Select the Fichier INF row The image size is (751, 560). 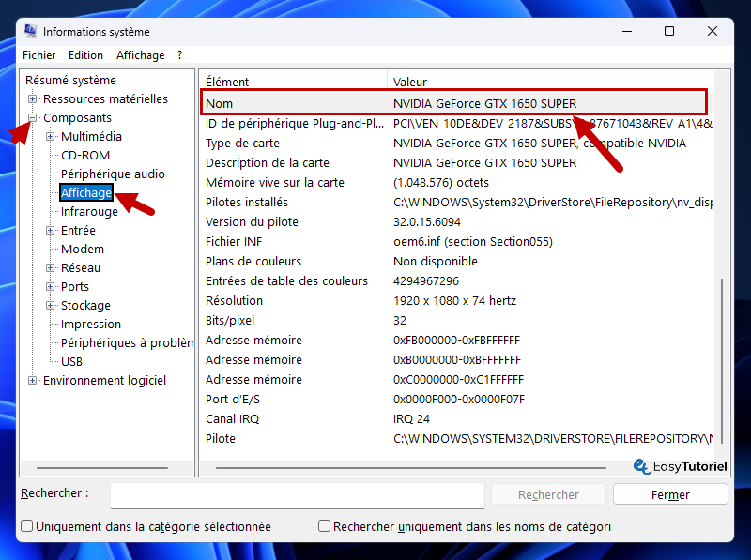456,242
